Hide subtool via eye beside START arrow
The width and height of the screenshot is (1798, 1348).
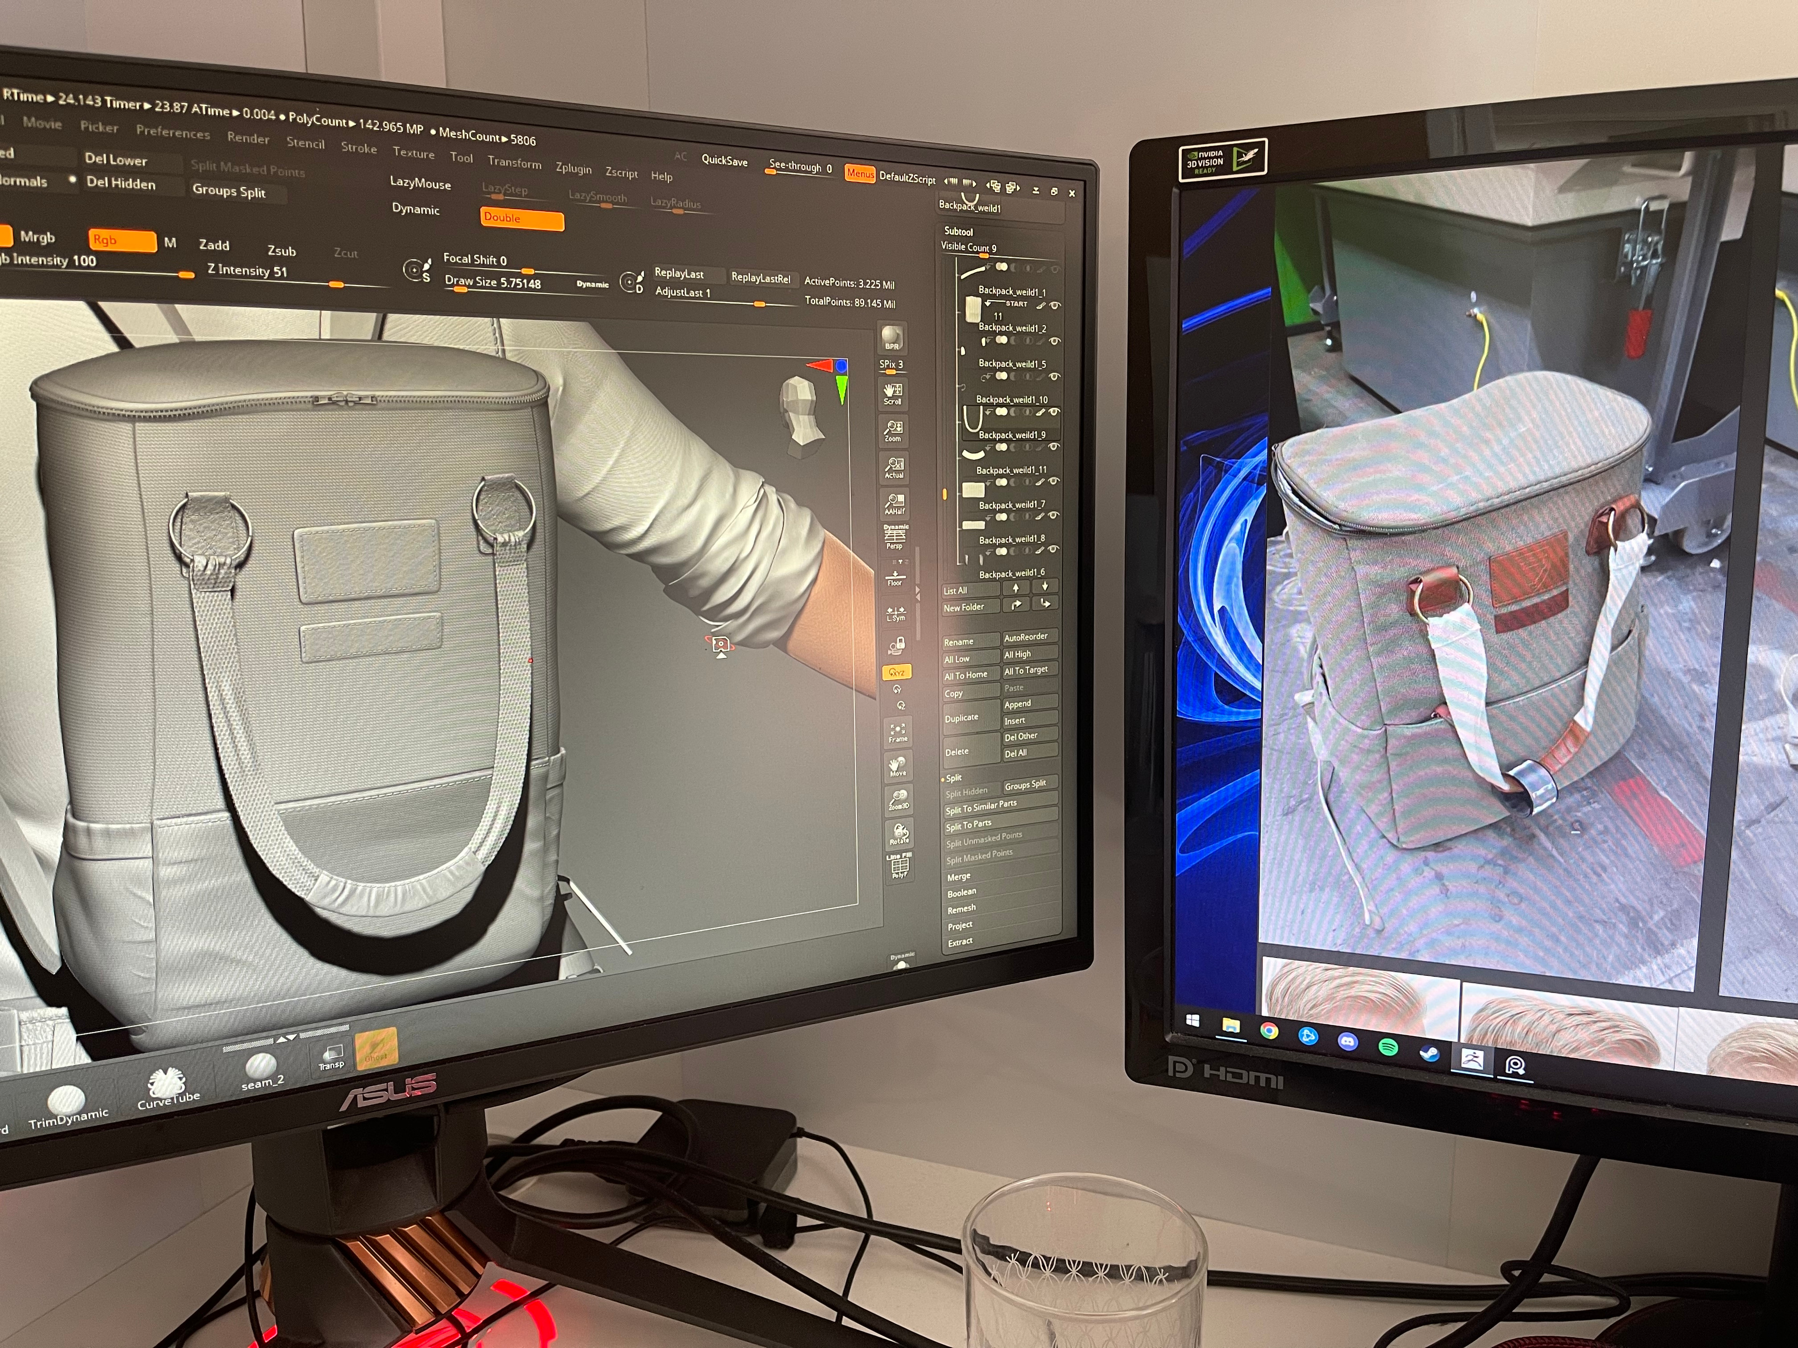click(x=1055, y=306)
